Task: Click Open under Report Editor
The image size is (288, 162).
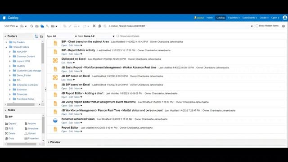Action: pyautogui.click(x=64, y=131)
